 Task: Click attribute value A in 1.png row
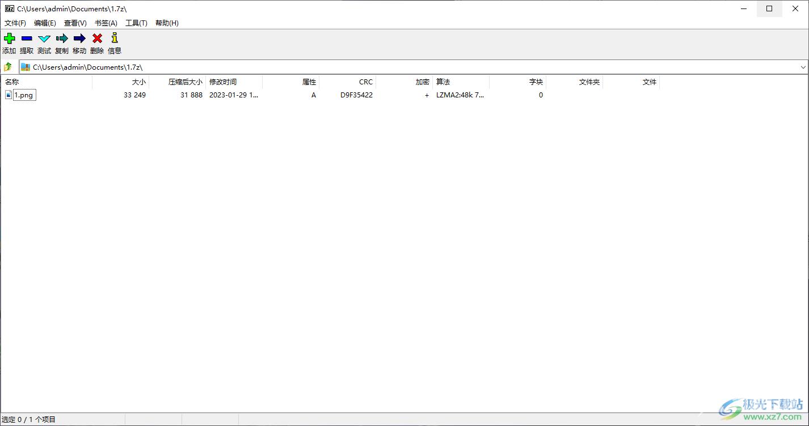[314, 95]
